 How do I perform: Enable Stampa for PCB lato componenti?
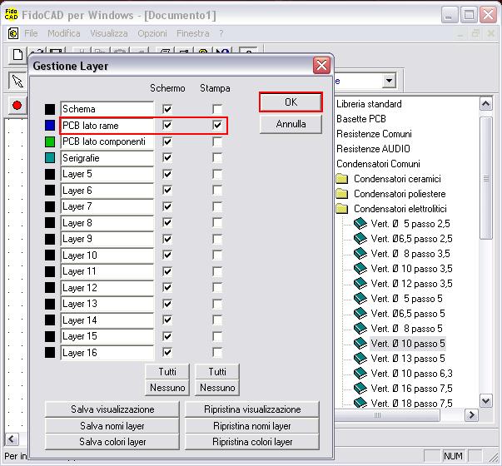tap(217, 141)
